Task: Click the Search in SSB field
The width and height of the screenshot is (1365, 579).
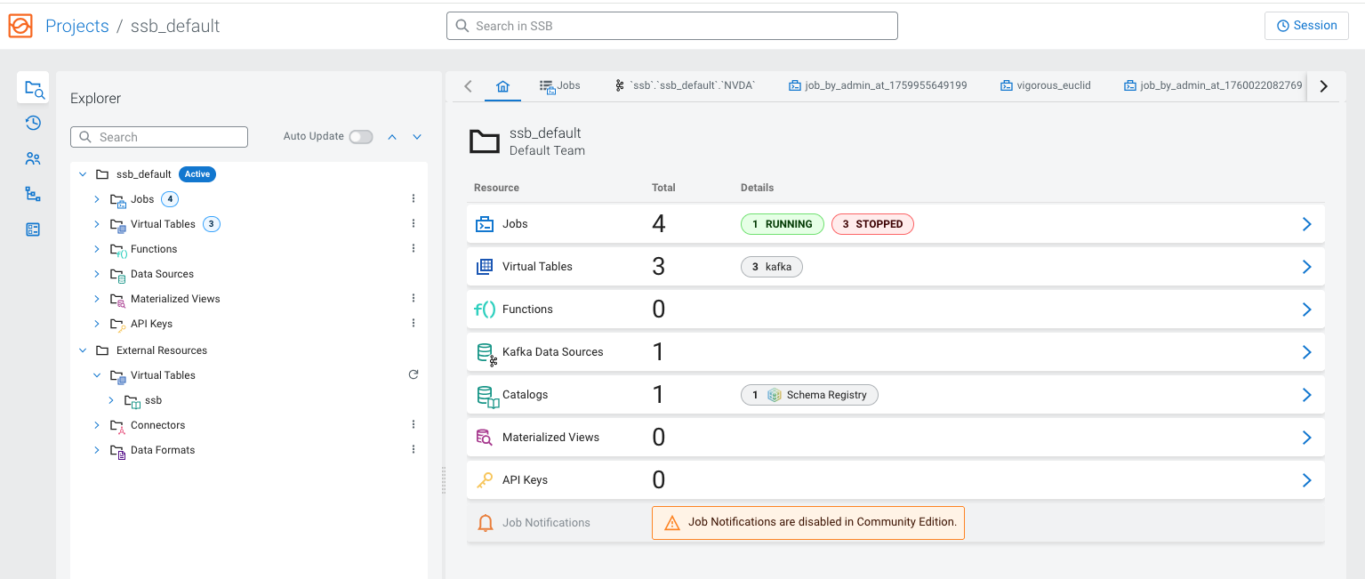Action: (x=671, y=26)
